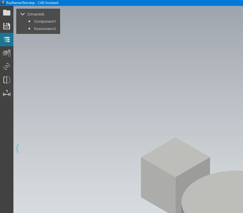Open the 3D view rotation icon
Viewport: 243px width, 213px height.
[7, 66]
